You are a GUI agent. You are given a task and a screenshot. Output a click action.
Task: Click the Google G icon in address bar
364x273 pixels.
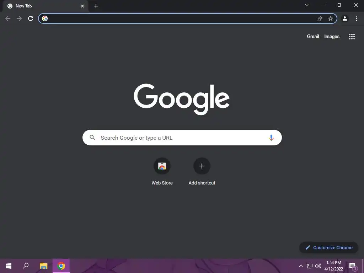tap(45, 18)
